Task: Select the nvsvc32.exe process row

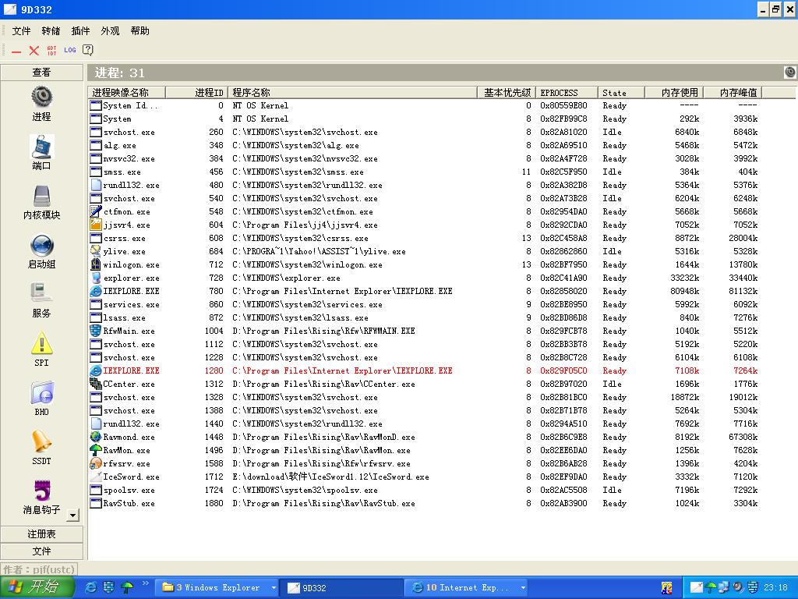Action: [x=425, y=158]
